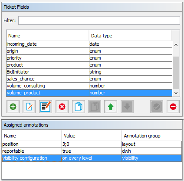Click the red minus deactivate icon
The width and height of the screenshot is (184, 181).
(x=173, y=107)
